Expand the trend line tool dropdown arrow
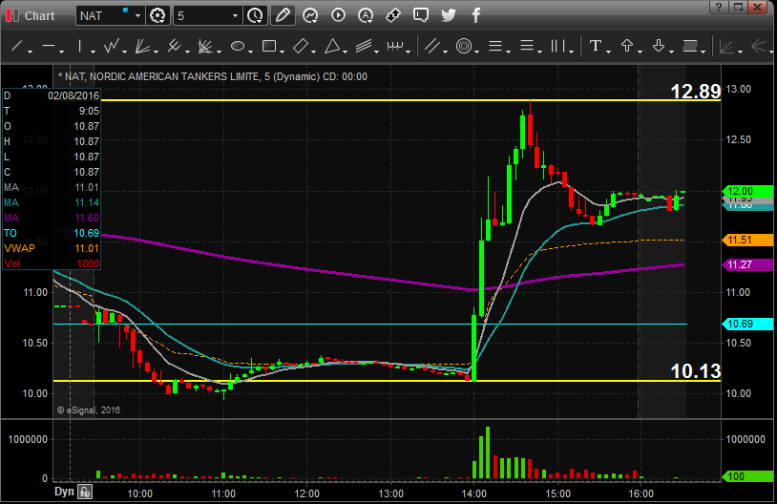777x504 pixels. [30, 51]
